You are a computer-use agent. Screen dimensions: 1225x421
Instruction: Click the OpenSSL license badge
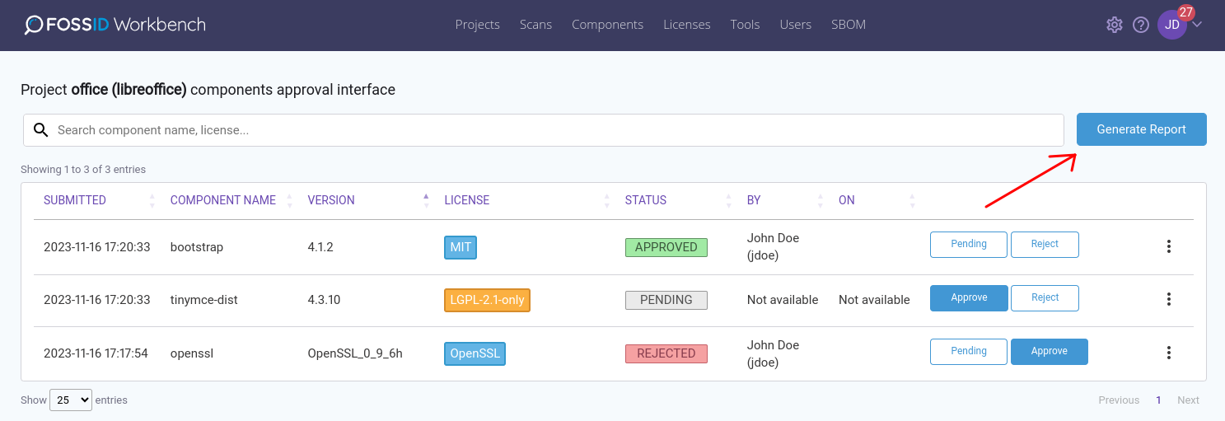pos(475,353)
